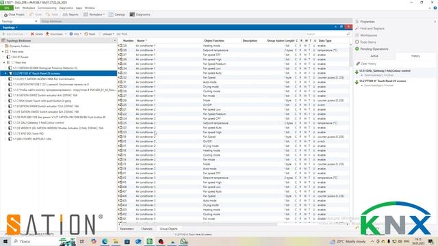
Task: Open the Diagnostics toolbar button
Action: click(140, 14)
